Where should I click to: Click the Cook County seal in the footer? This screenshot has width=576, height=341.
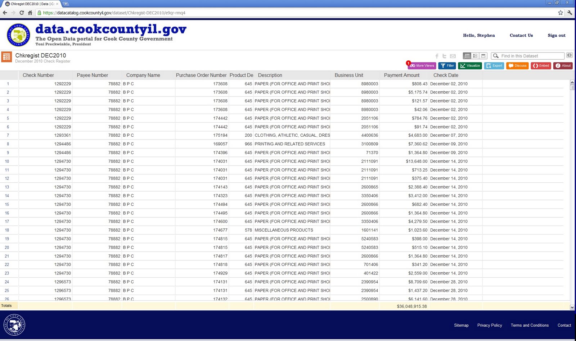[x=14, y=325]
